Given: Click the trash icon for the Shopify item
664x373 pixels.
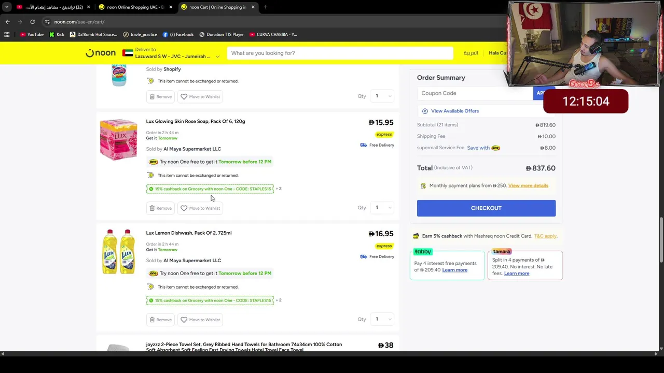Looking at the screenshot, I should (152, 96).
